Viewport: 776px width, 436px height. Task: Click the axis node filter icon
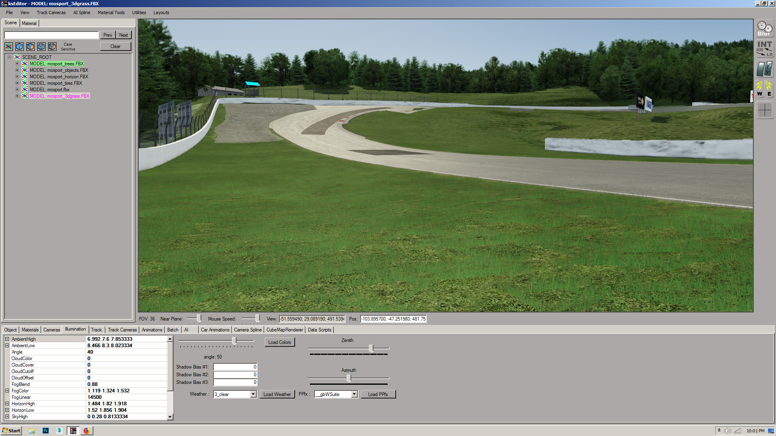pos(8,46)
